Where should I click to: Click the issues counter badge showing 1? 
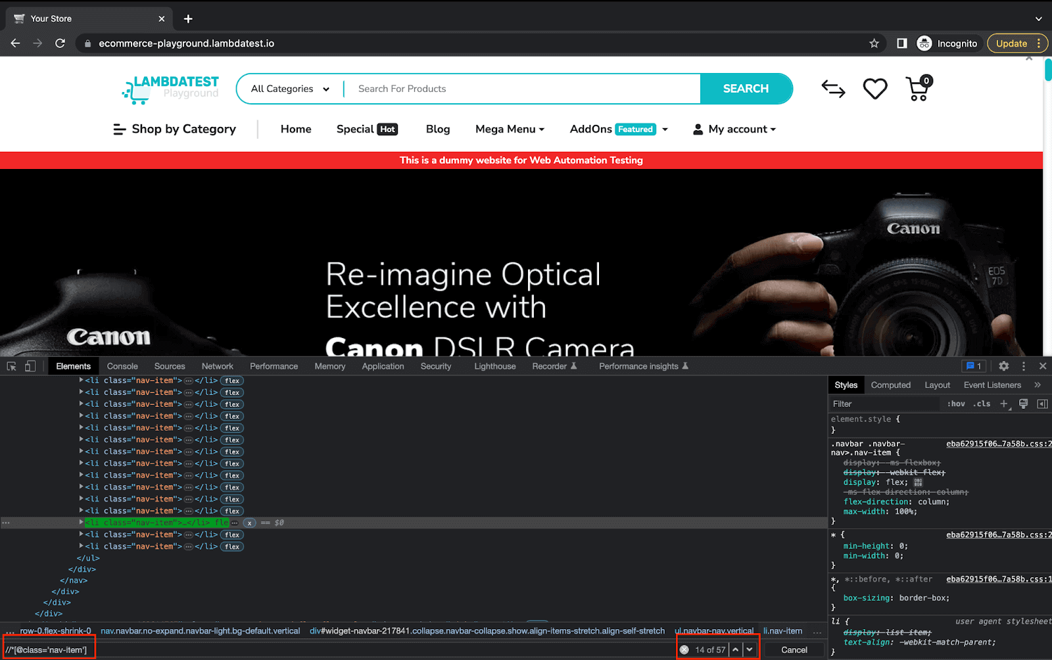pos(973,366)
